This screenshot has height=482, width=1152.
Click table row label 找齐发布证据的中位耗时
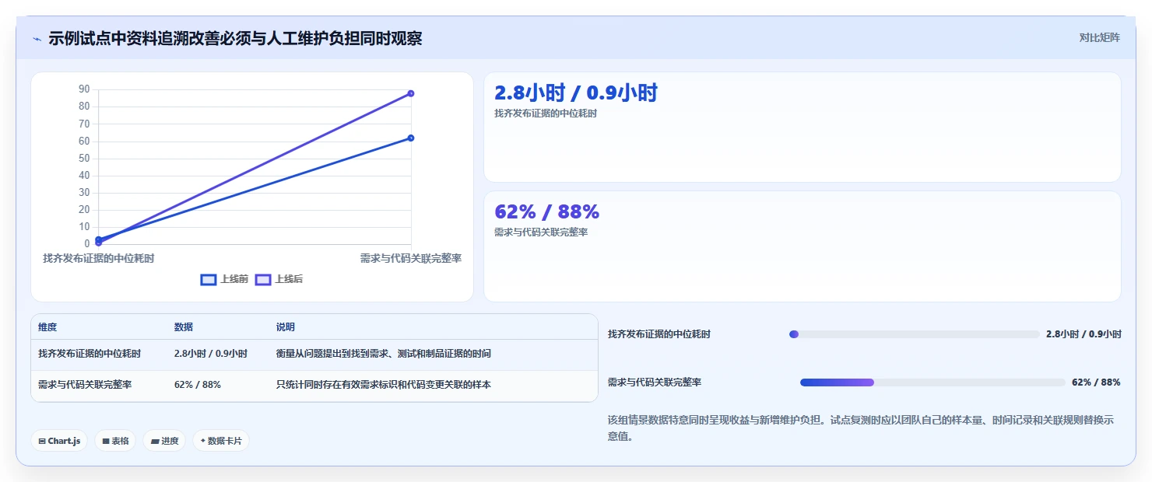(x=90, y=354)
